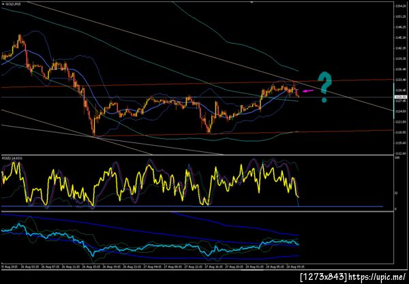Click the 28 Aug 05:15 time label

pyautogui.click(x=275, y=267)
